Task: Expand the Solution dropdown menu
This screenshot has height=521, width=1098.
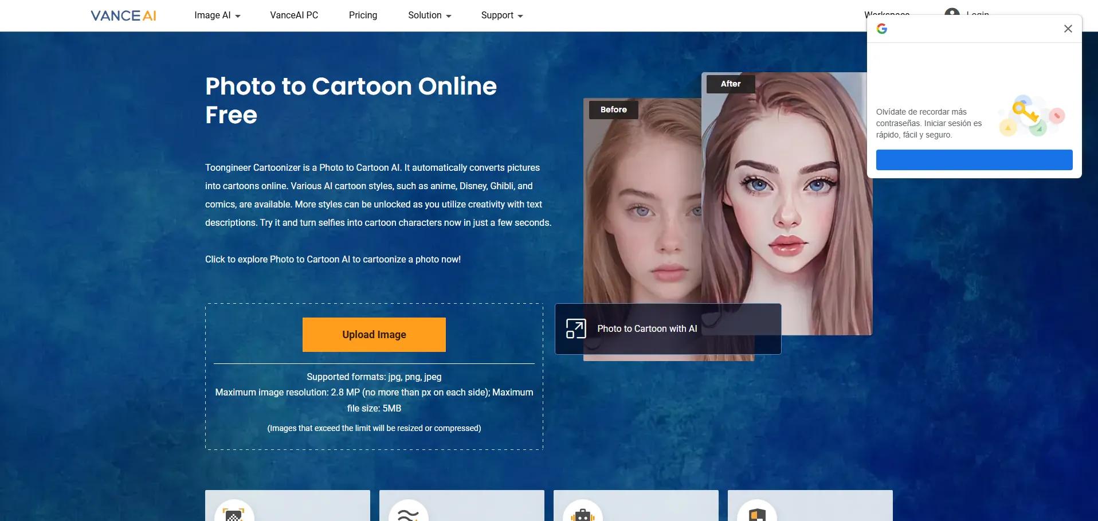Action: 429,15
